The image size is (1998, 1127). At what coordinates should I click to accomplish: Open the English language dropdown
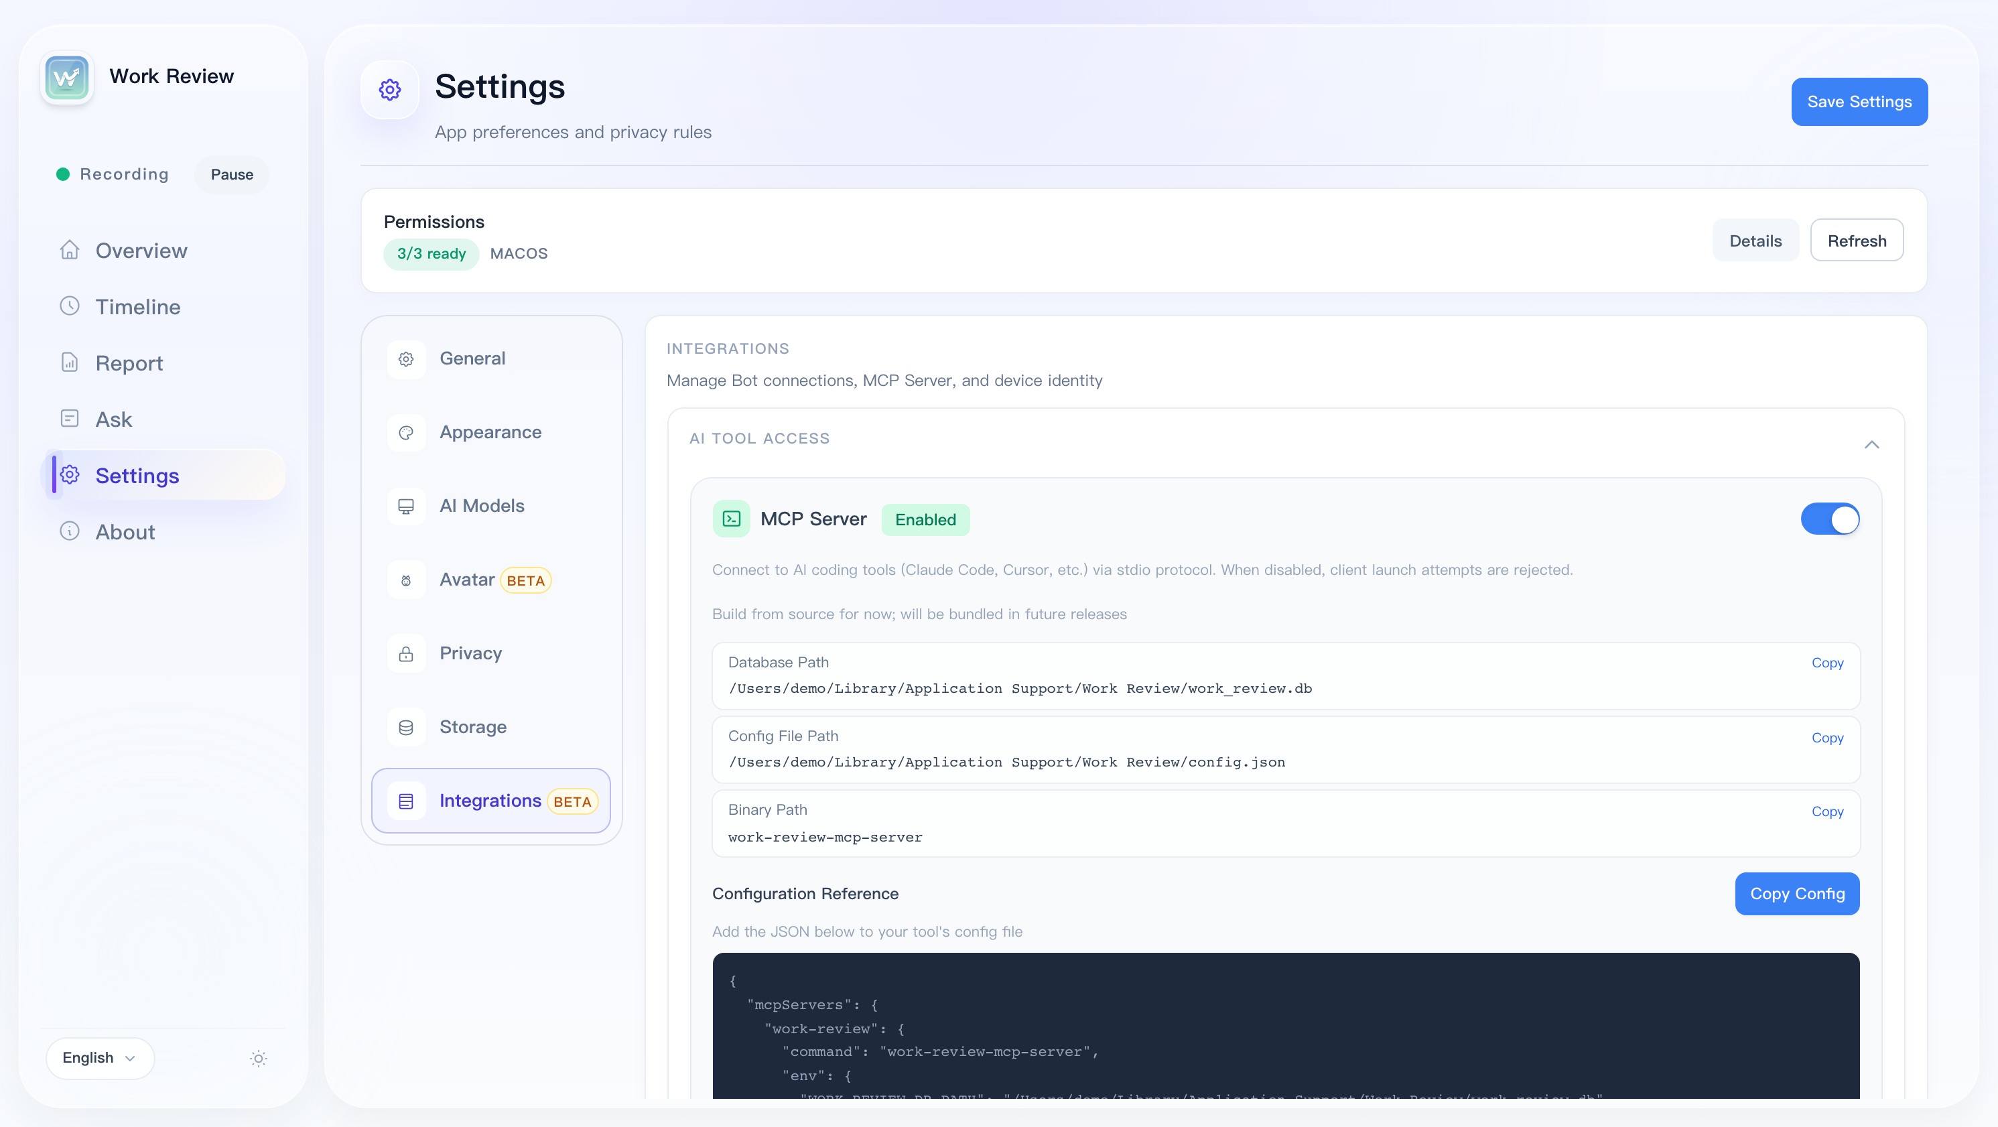pos(100,1058)
